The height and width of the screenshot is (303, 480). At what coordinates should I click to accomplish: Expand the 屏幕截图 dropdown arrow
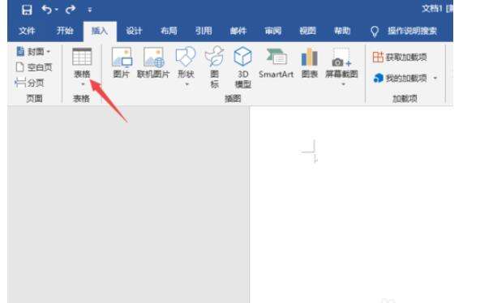(343, 84)
